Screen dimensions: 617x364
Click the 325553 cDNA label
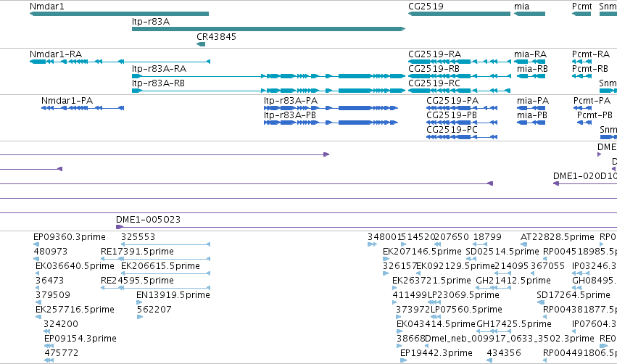[138, 236]
